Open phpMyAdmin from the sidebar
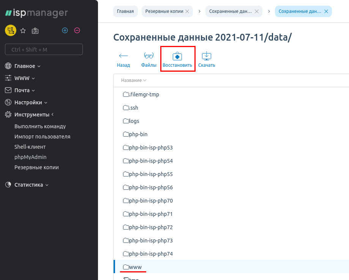Viewport: 349px width, 280px height. (30, 157)
